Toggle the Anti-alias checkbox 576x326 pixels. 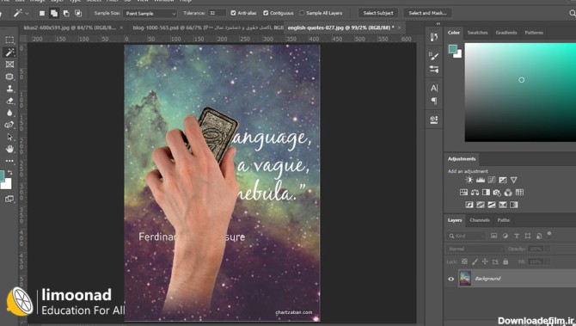(233, 13)
